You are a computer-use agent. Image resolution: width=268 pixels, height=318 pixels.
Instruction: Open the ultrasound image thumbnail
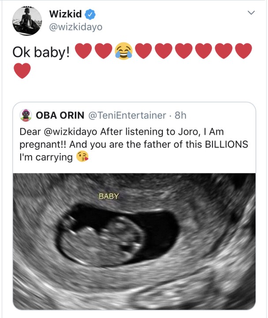[x=134, y=241]
